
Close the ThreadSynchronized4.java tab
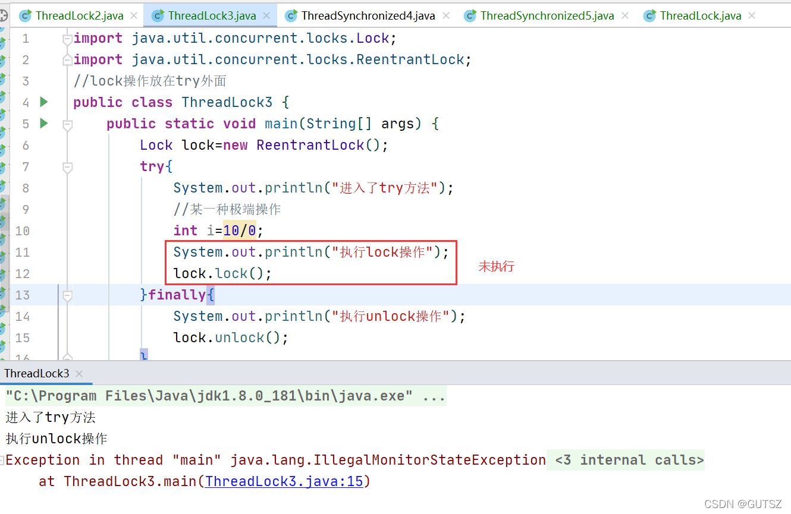click(x=445, y=16)
